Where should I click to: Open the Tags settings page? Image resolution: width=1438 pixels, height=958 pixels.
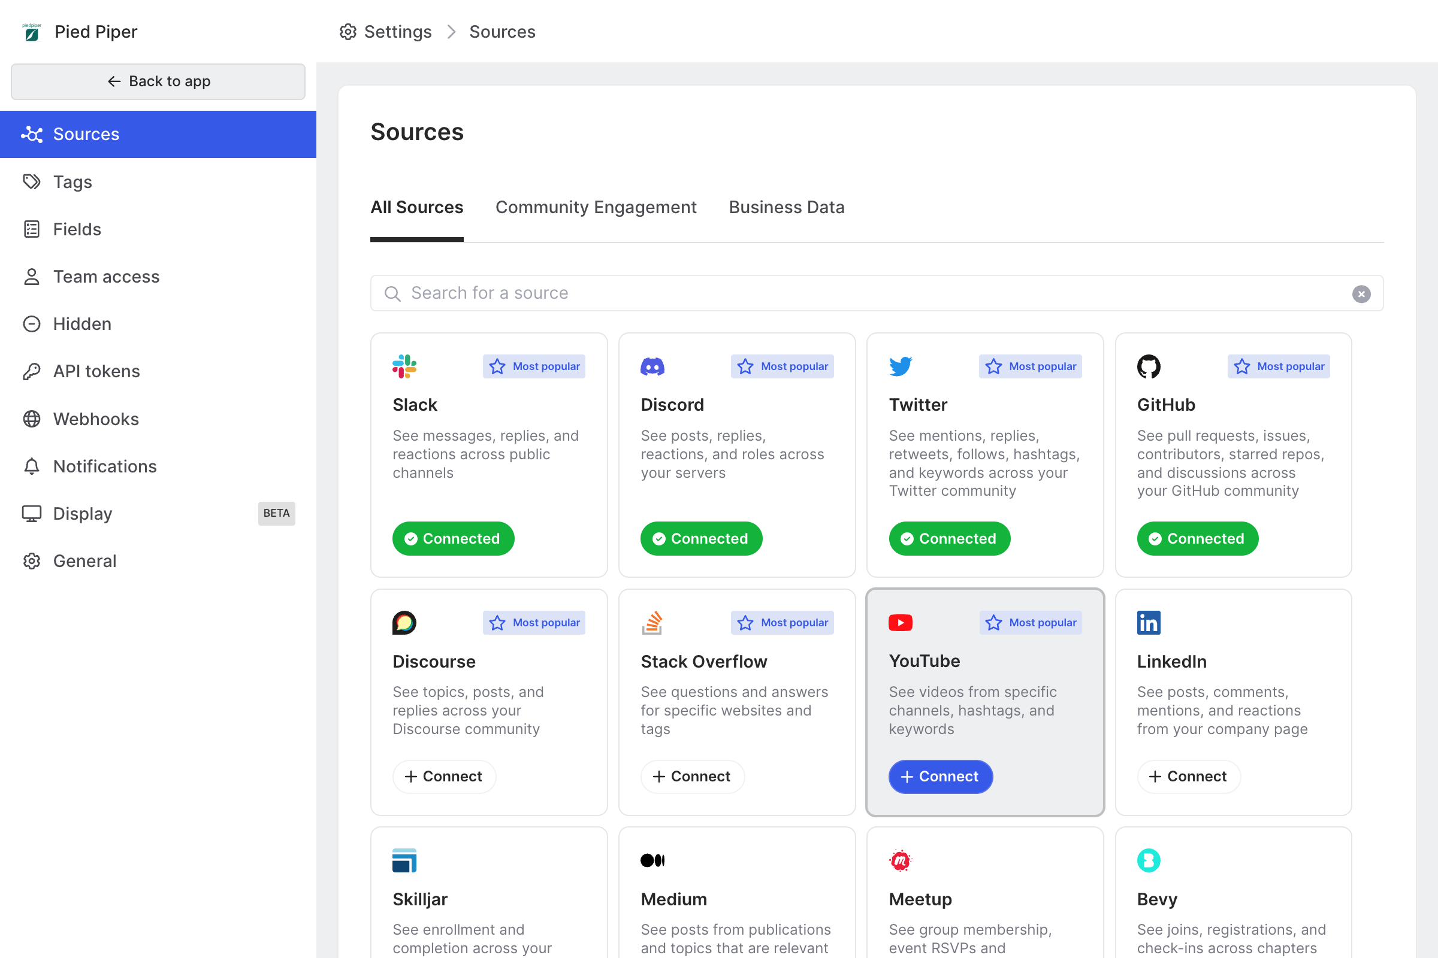[158, 181]
